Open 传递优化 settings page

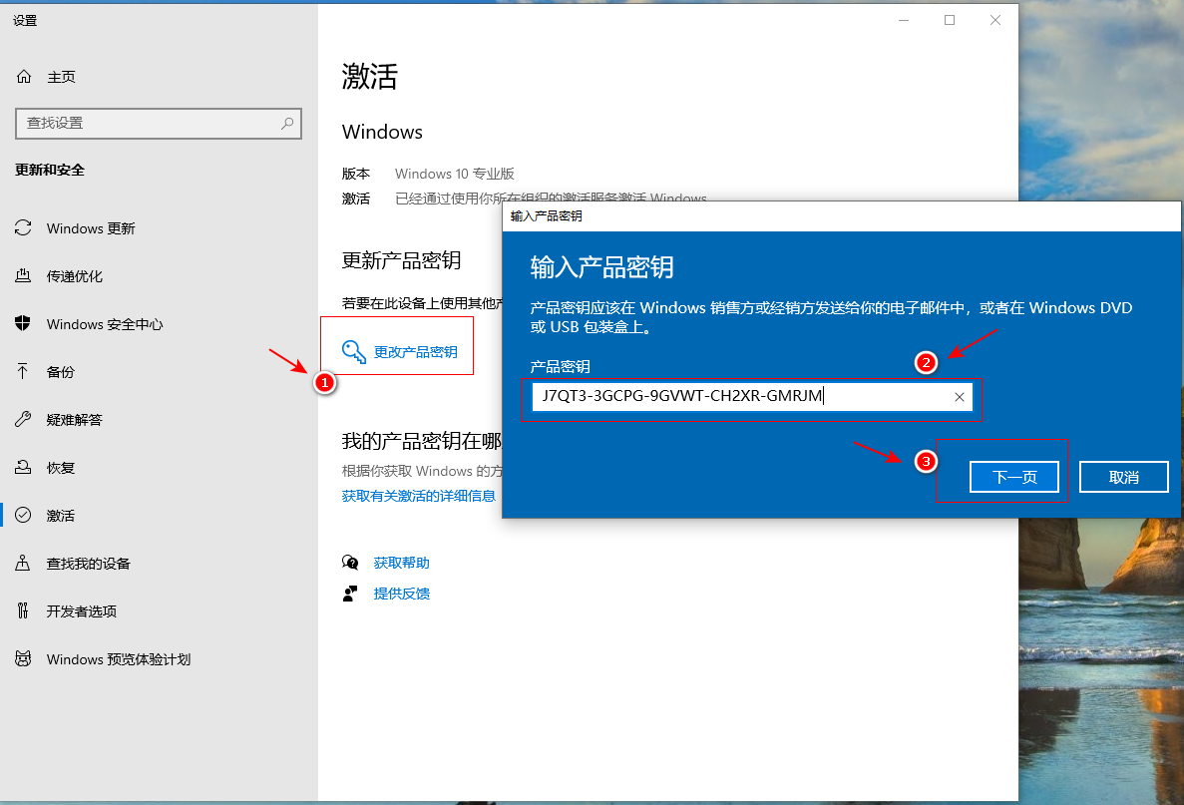75,276
